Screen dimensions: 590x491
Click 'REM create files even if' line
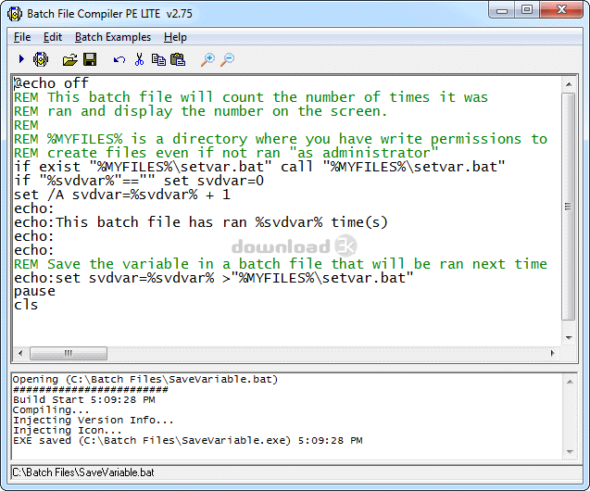(x=226, y=153)
